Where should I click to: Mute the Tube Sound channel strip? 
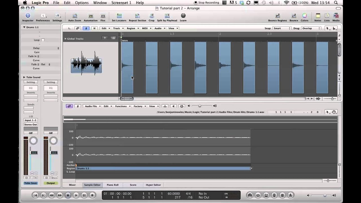point(32,174)
